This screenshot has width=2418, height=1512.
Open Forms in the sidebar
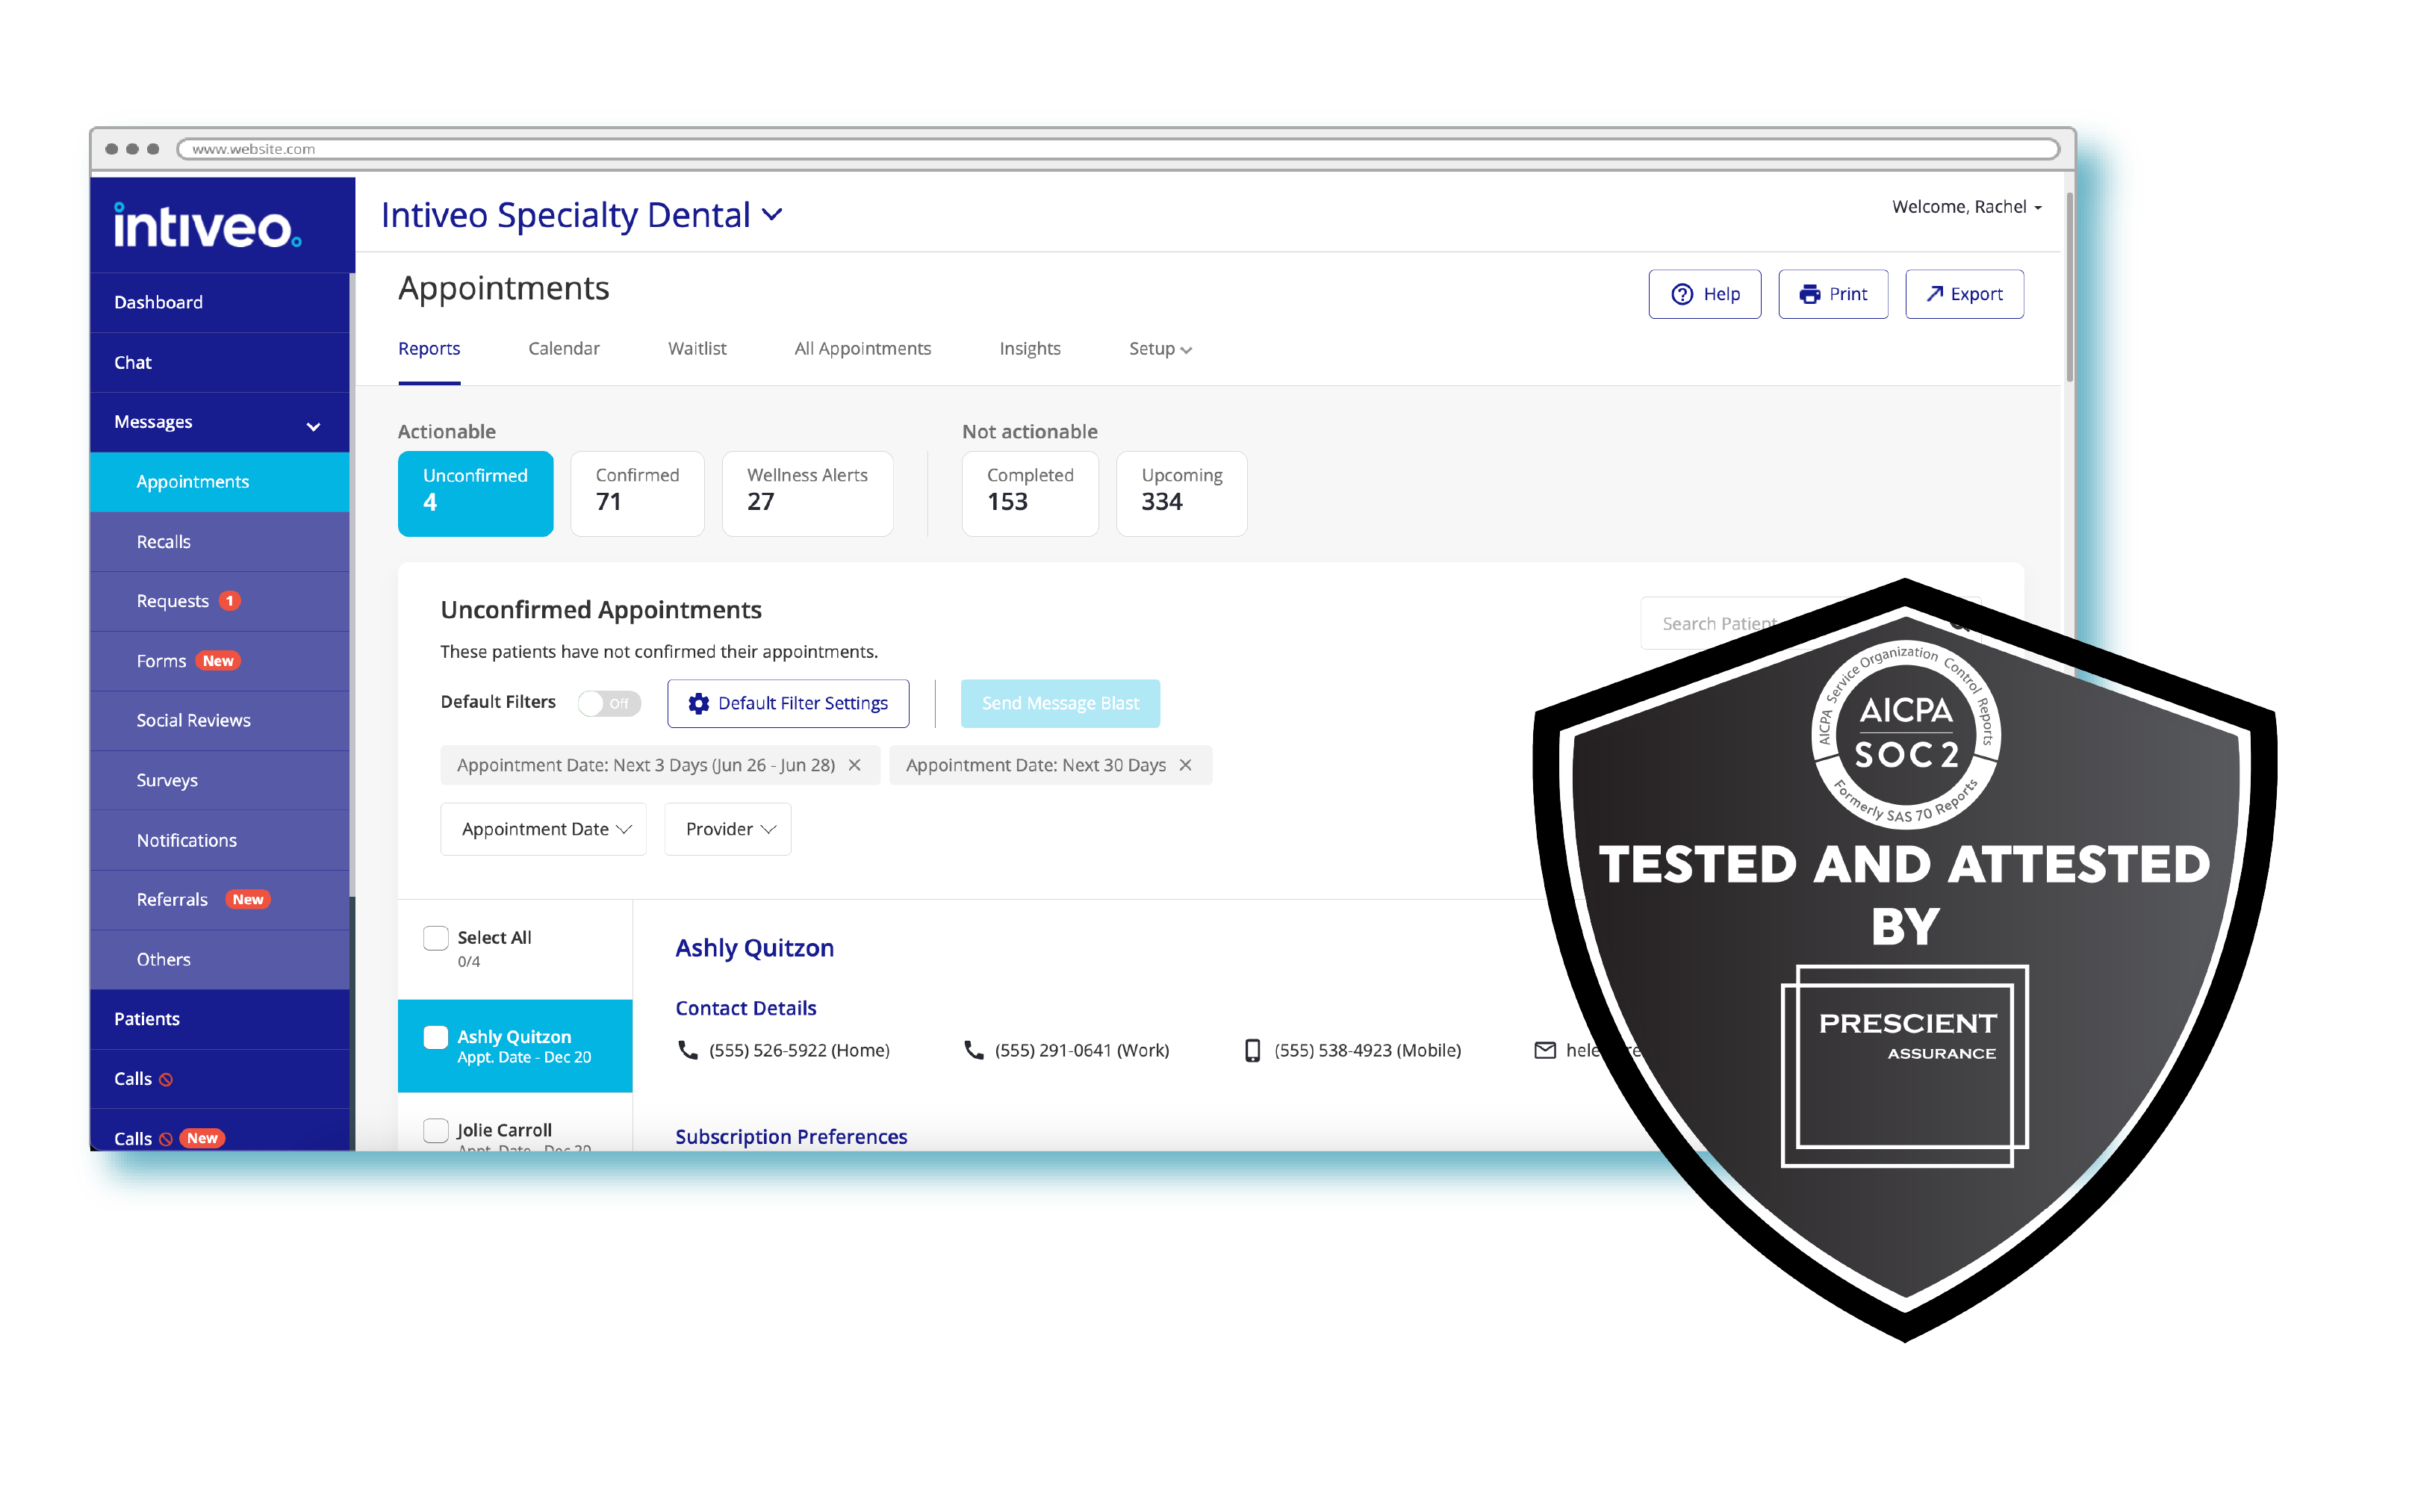click(219, 661)
